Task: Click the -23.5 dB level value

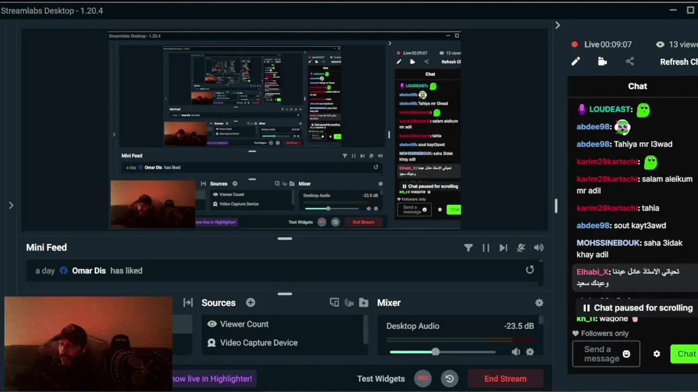Action: coord(519,326)
